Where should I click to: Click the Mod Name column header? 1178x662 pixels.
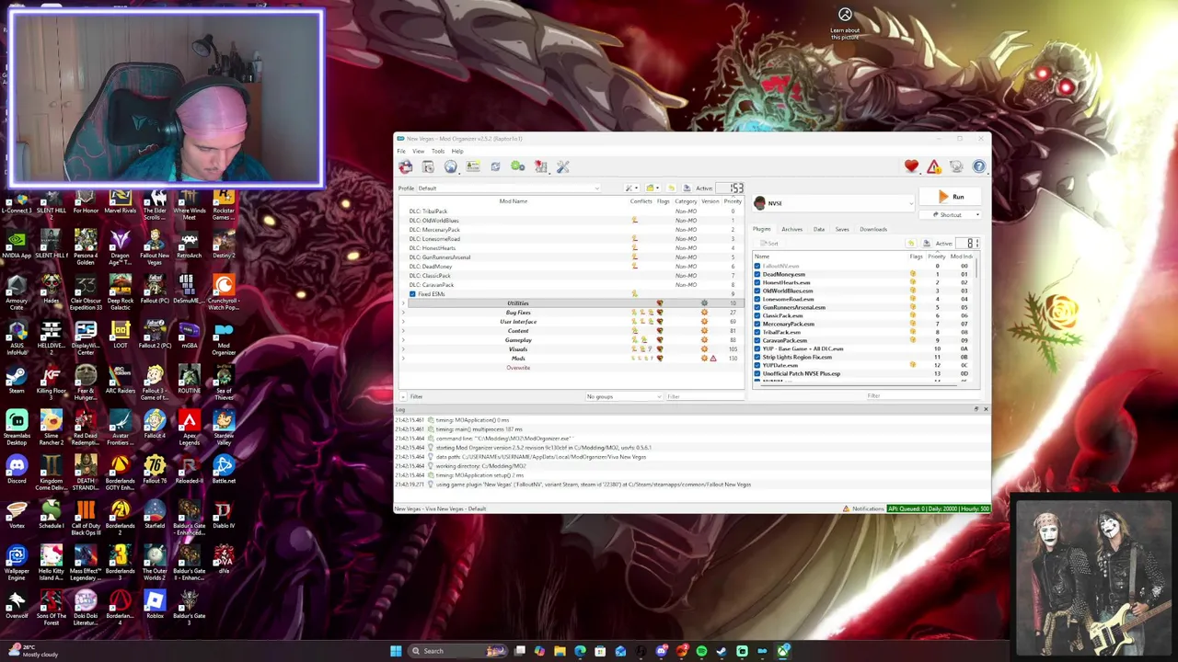514,201
